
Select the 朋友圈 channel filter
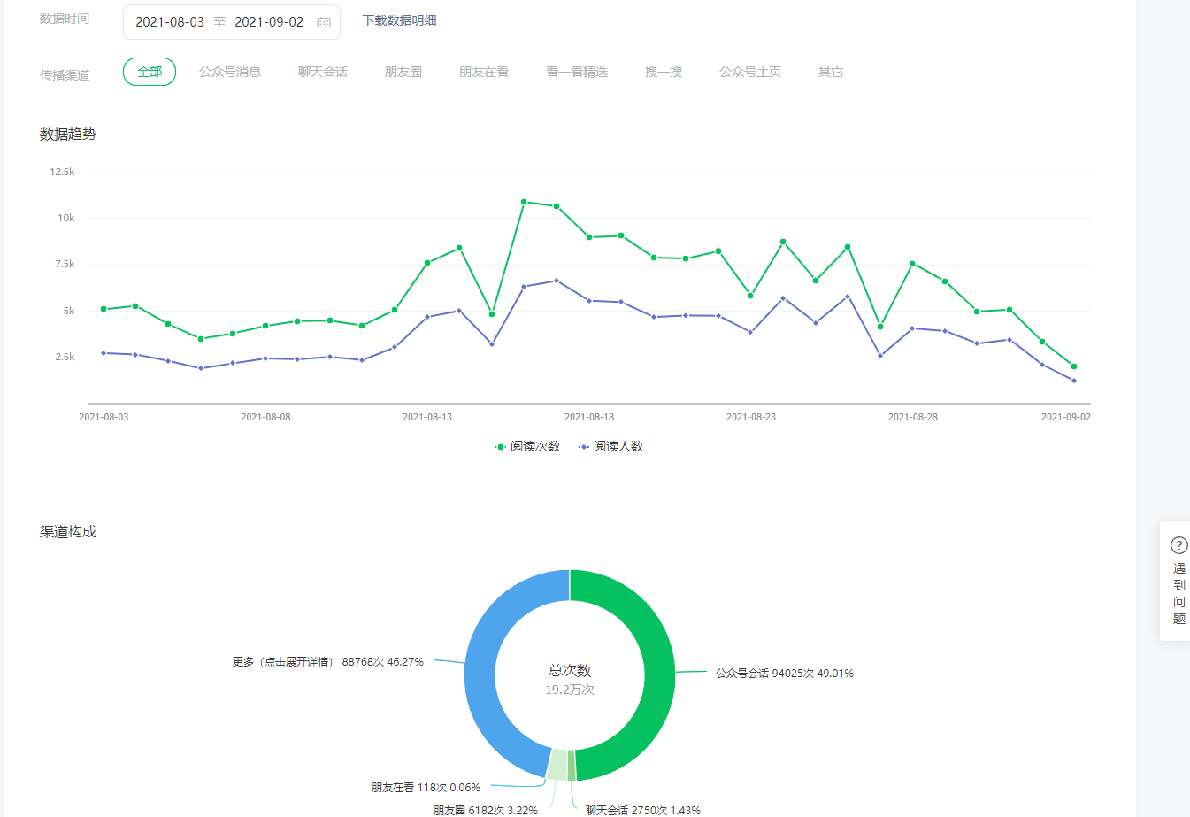click(403, 72)
